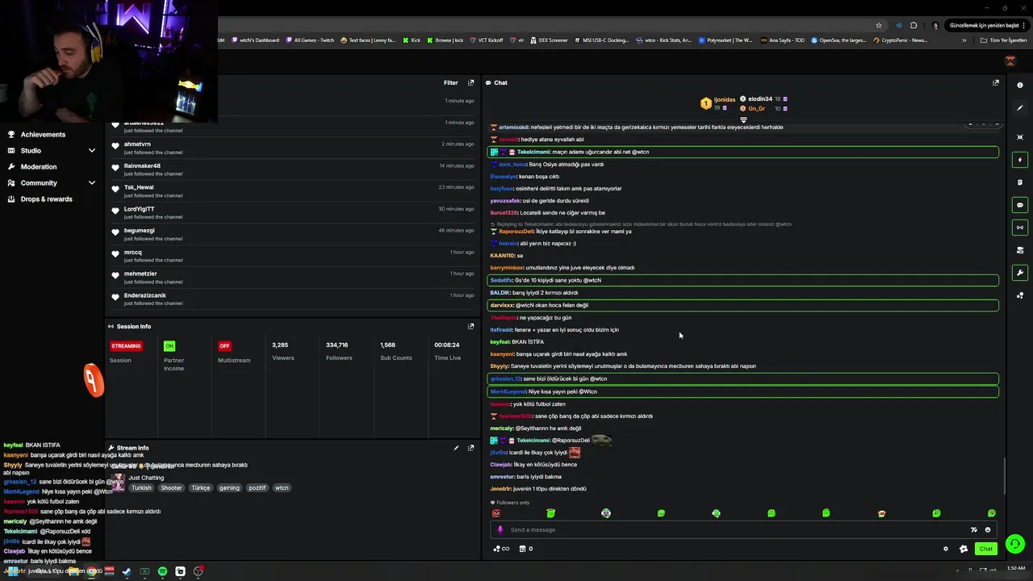This screenshot has width=1033, height=581.
Task: Open the DEX Screener bookmark
Action: point(550,40)
